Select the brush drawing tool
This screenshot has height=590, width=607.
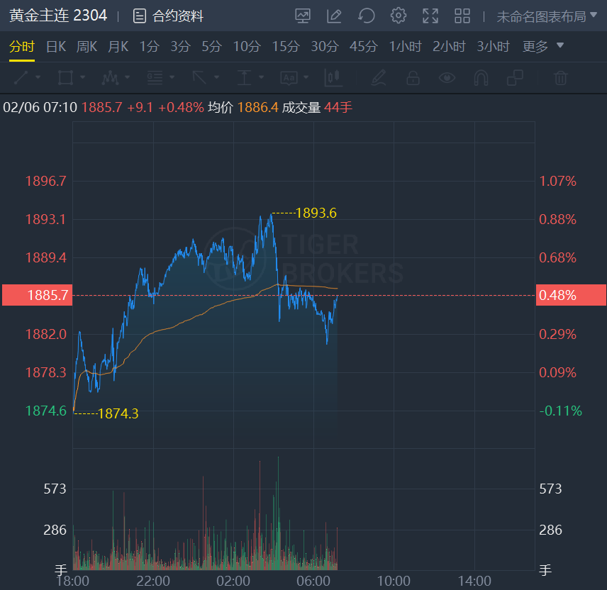(379, 77)
